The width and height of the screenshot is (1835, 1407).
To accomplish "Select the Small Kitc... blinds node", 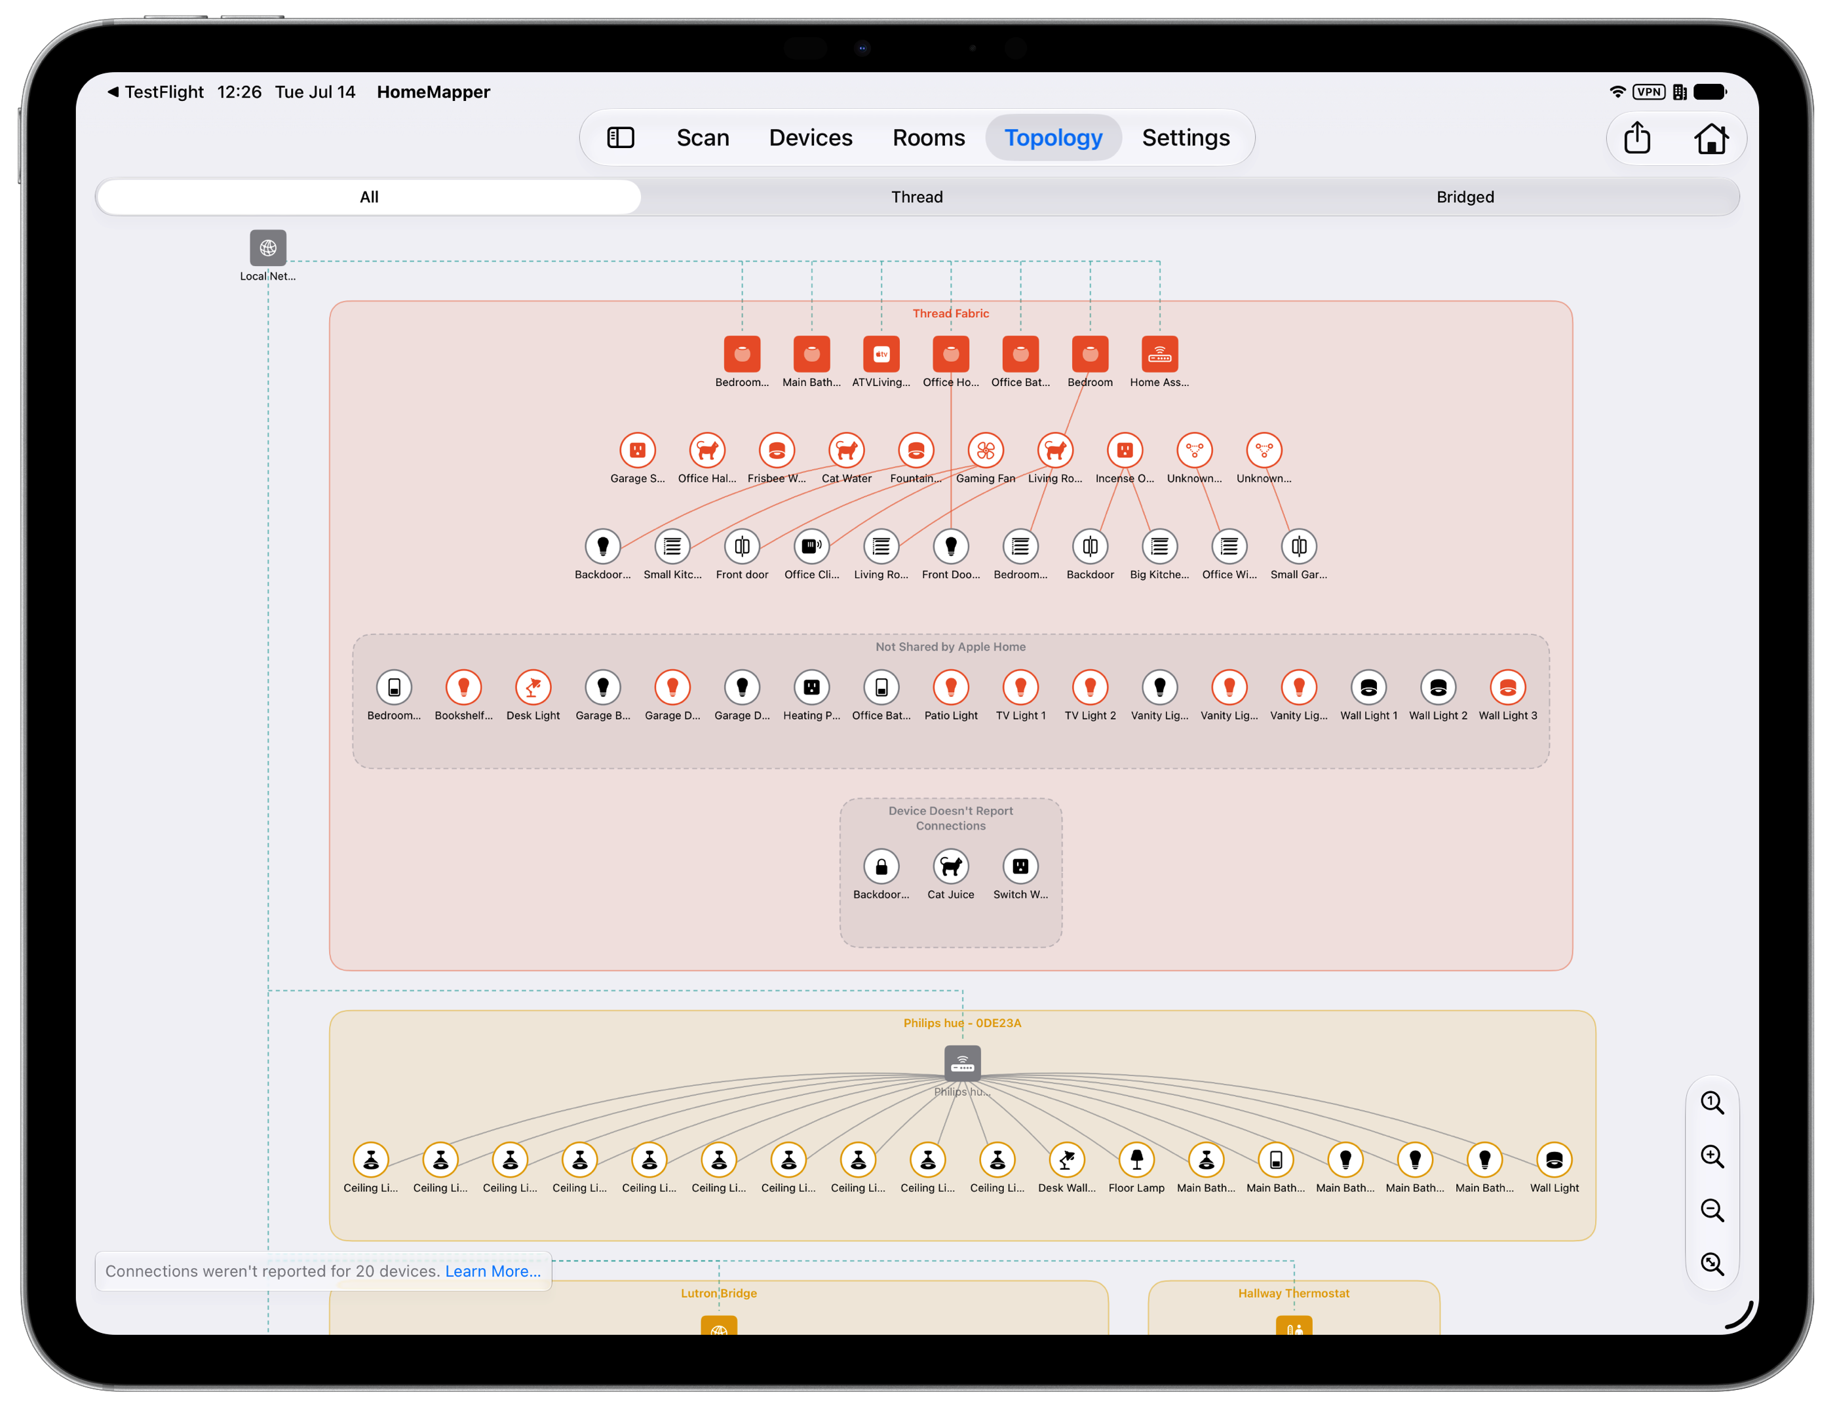I will [x=672, y=547].
